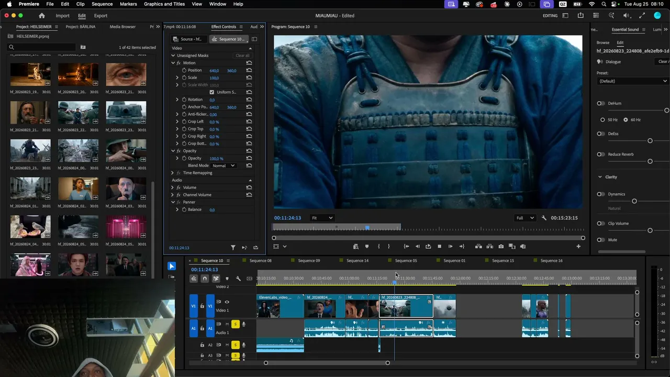
Task: Open timeline display settings wrench
Action: [238, 279]
